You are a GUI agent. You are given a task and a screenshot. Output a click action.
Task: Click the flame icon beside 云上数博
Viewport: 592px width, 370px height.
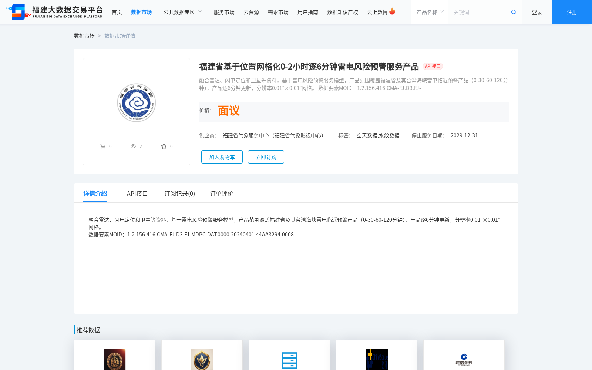pos(392,11)
